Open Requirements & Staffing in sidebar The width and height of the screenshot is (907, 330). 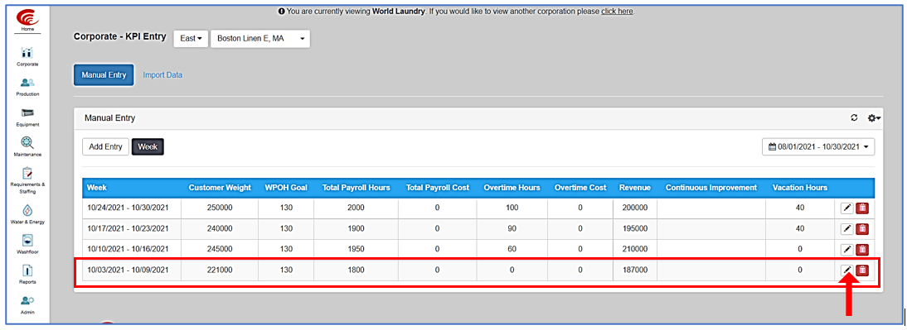(x=27, y=180)
